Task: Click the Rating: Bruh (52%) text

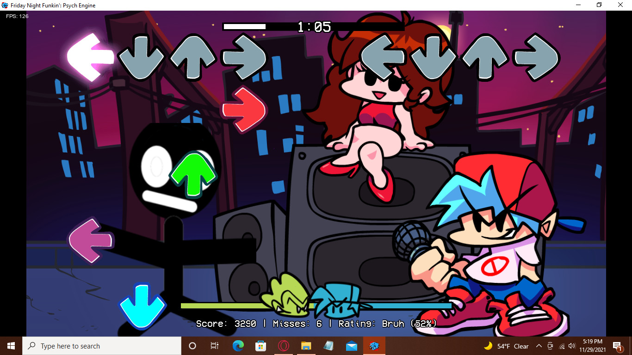Action: coord(388,324)
